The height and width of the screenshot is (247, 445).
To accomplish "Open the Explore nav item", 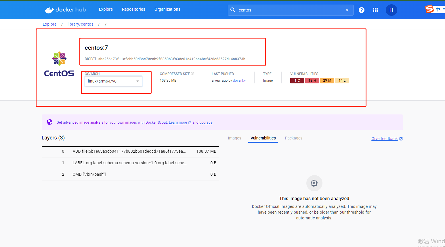I will 106,9.
